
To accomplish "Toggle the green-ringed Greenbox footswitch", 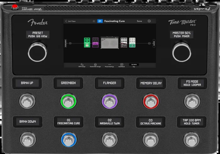I will (68, 101).
